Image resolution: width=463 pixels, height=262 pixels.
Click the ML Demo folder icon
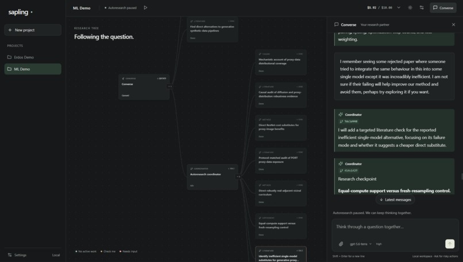(9, 69)
